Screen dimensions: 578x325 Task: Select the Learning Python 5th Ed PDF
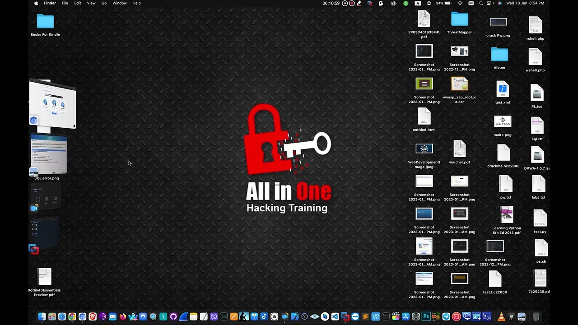point(507,220)
